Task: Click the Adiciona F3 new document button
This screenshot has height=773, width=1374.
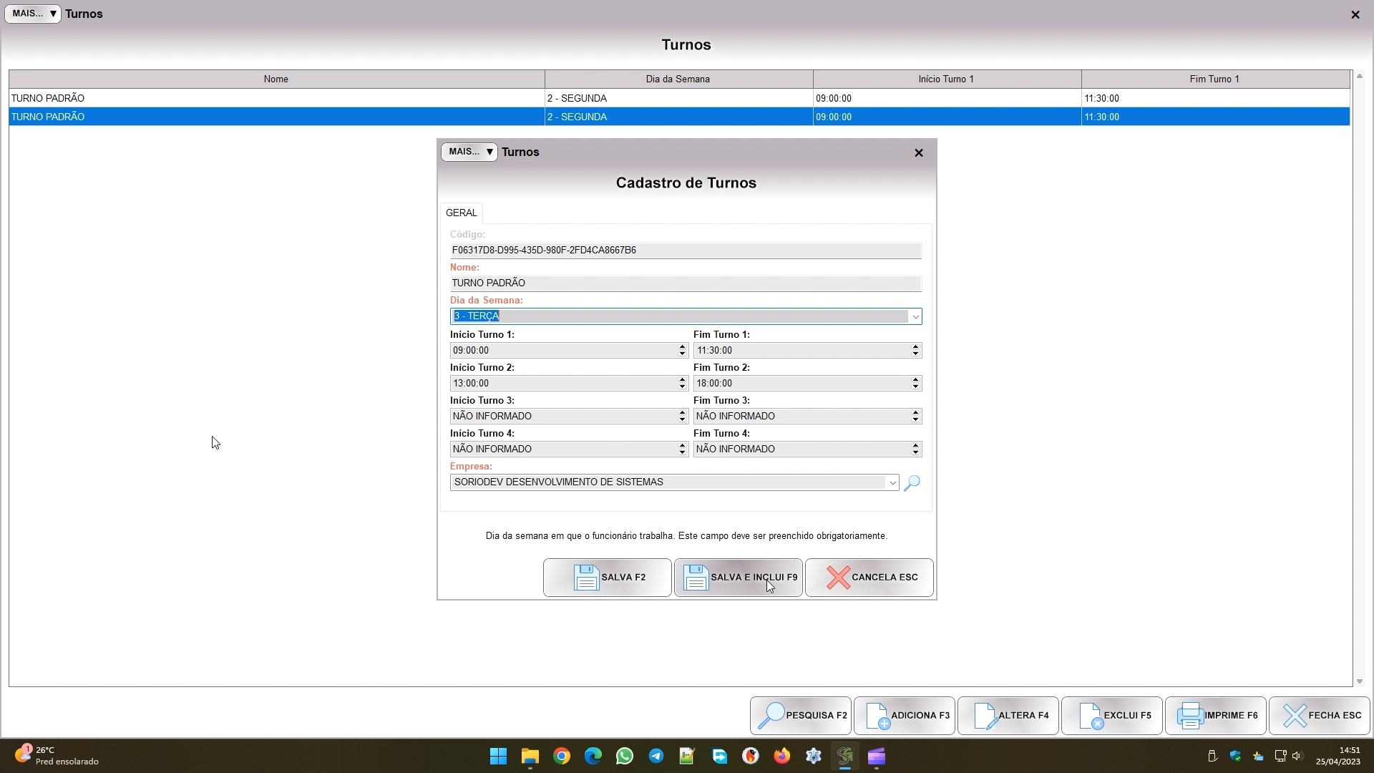Action: (905, 716)
